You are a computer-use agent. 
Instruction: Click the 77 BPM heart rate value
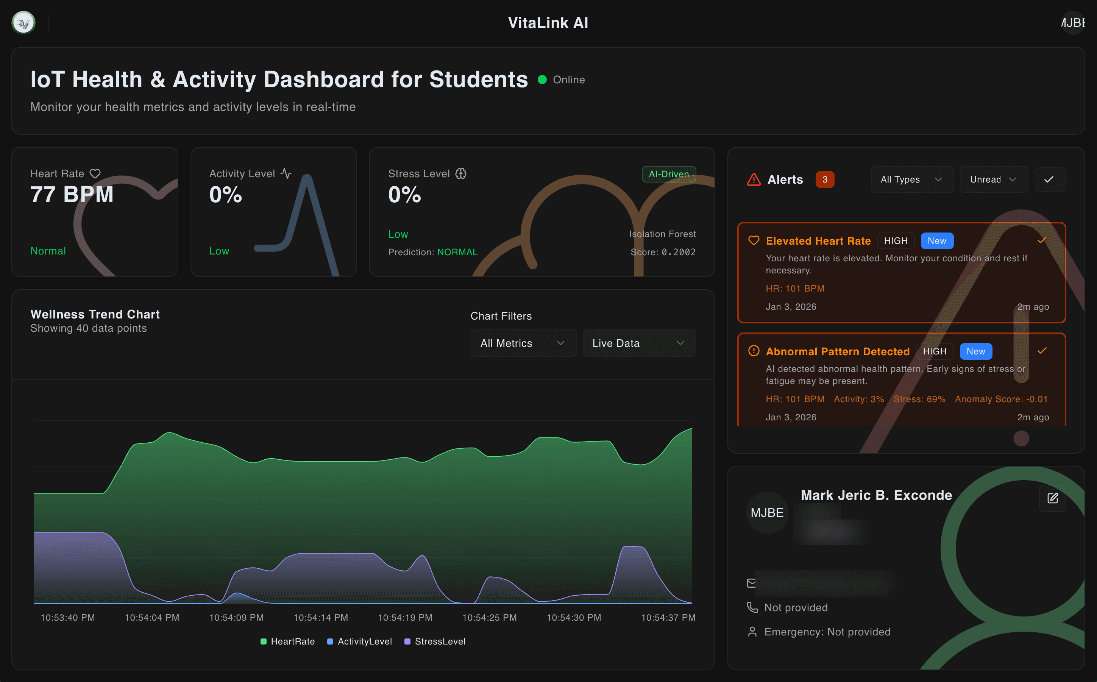tap(72, 195)
